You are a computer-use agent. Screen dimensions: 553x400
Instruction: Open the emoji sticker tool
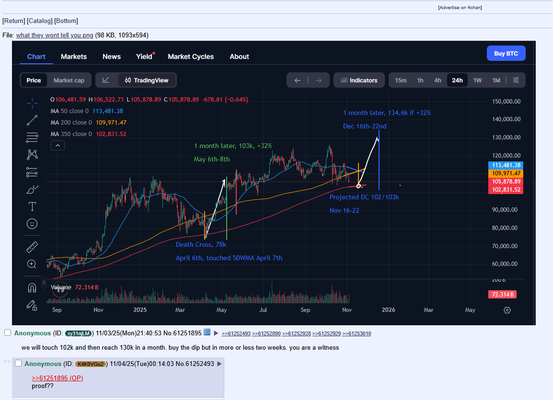pyautogui.click(x=32, y=224)
